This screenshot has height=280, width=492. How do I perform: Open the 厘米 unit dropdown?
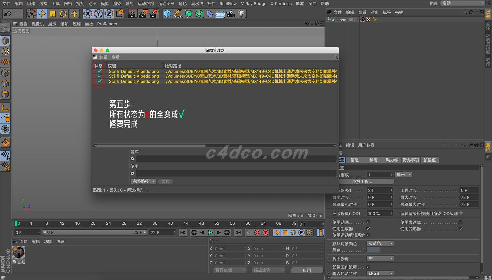click(403, 175)
